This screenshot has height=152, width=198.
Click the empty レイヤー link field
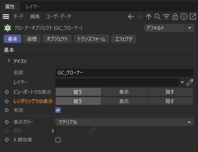point(117,82)
